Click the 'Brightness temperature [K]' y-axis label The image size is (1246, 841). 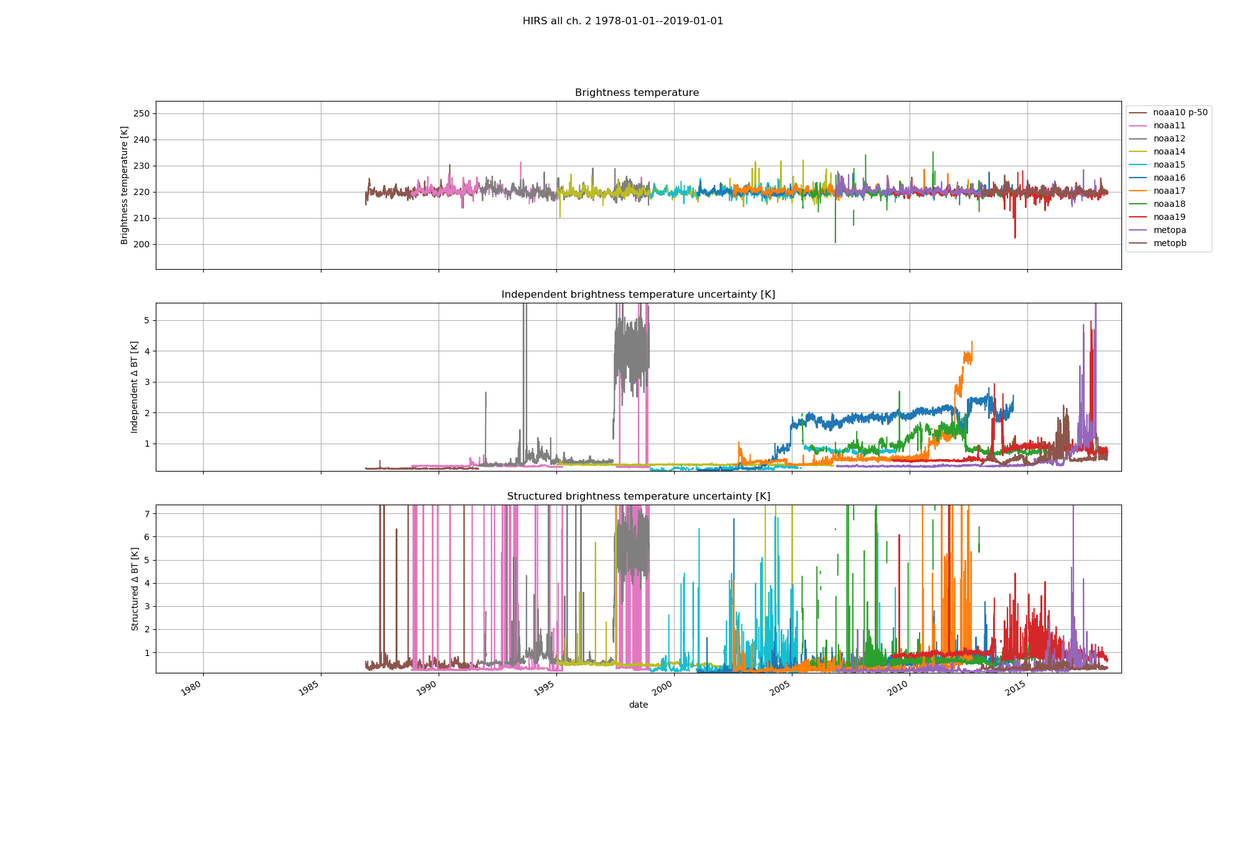125,185
